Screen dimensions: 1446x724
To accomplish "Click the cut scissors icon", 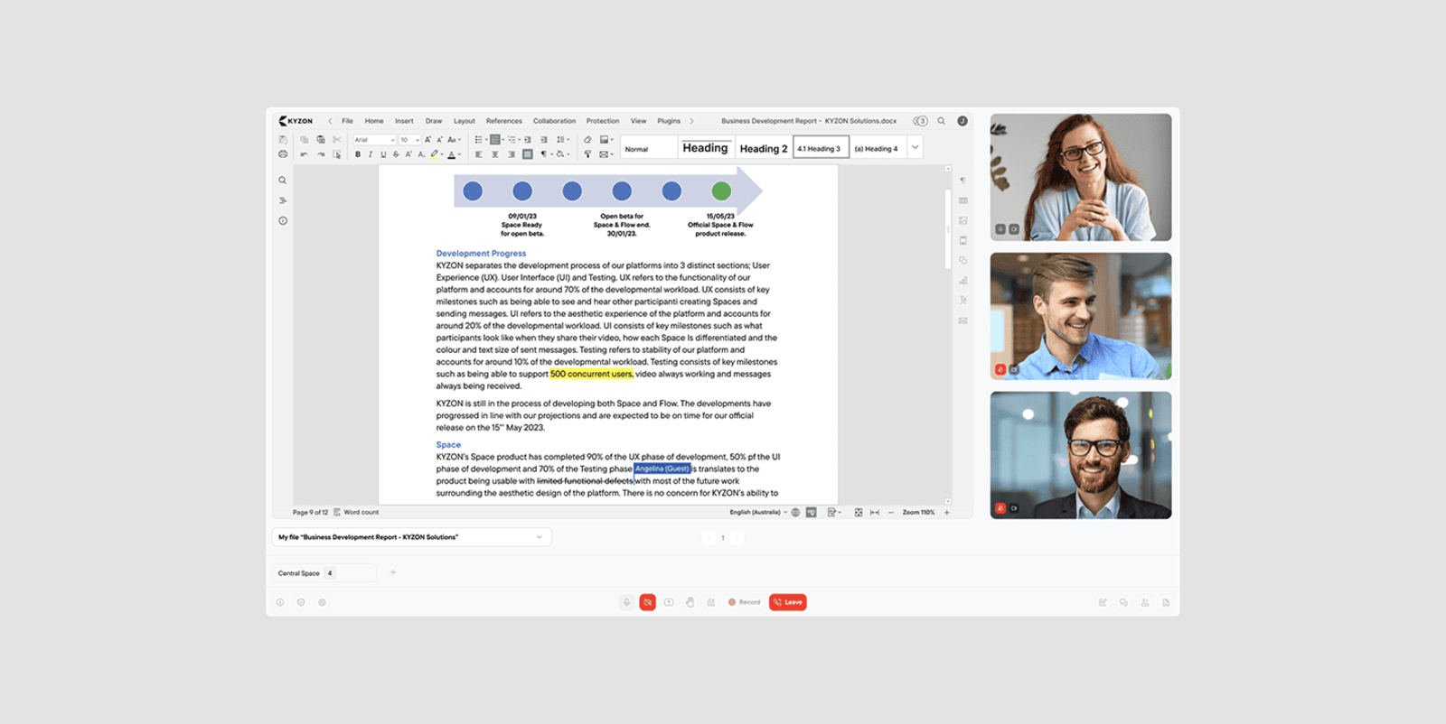I will pyautogui.click(x=337, y=140).
